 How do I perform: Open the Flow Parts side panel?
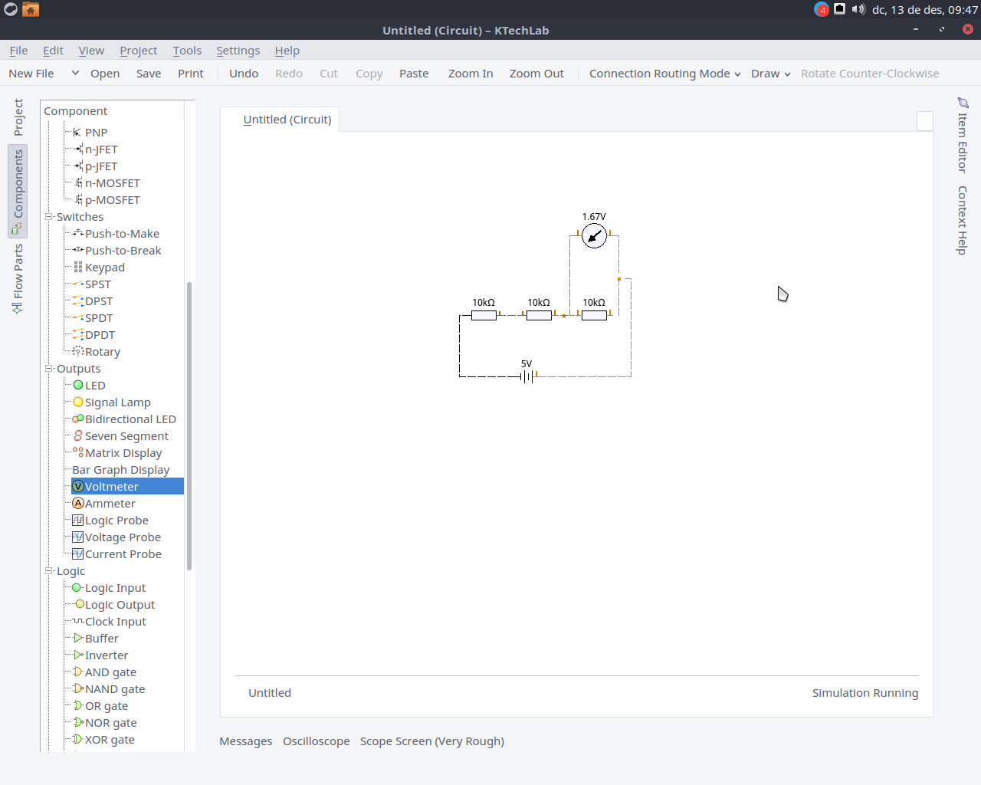tap(18, 279)
